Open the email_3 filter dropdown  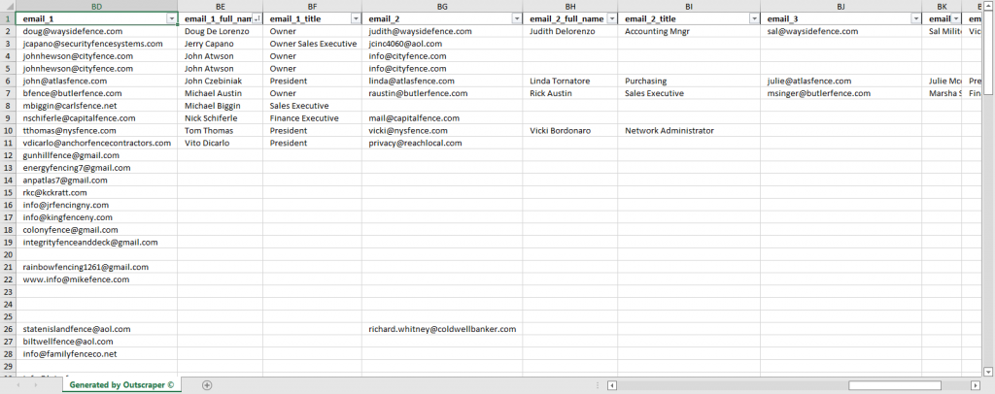click(x=915, y=19)
